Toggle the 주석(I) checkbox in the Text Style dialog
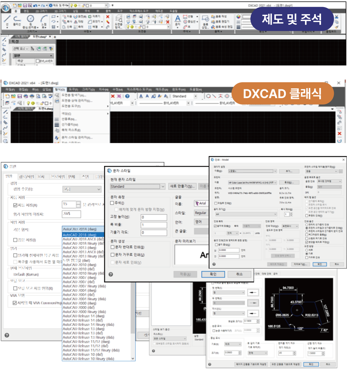347x369 pixels. pyautogui.click(x=112, y=203)
